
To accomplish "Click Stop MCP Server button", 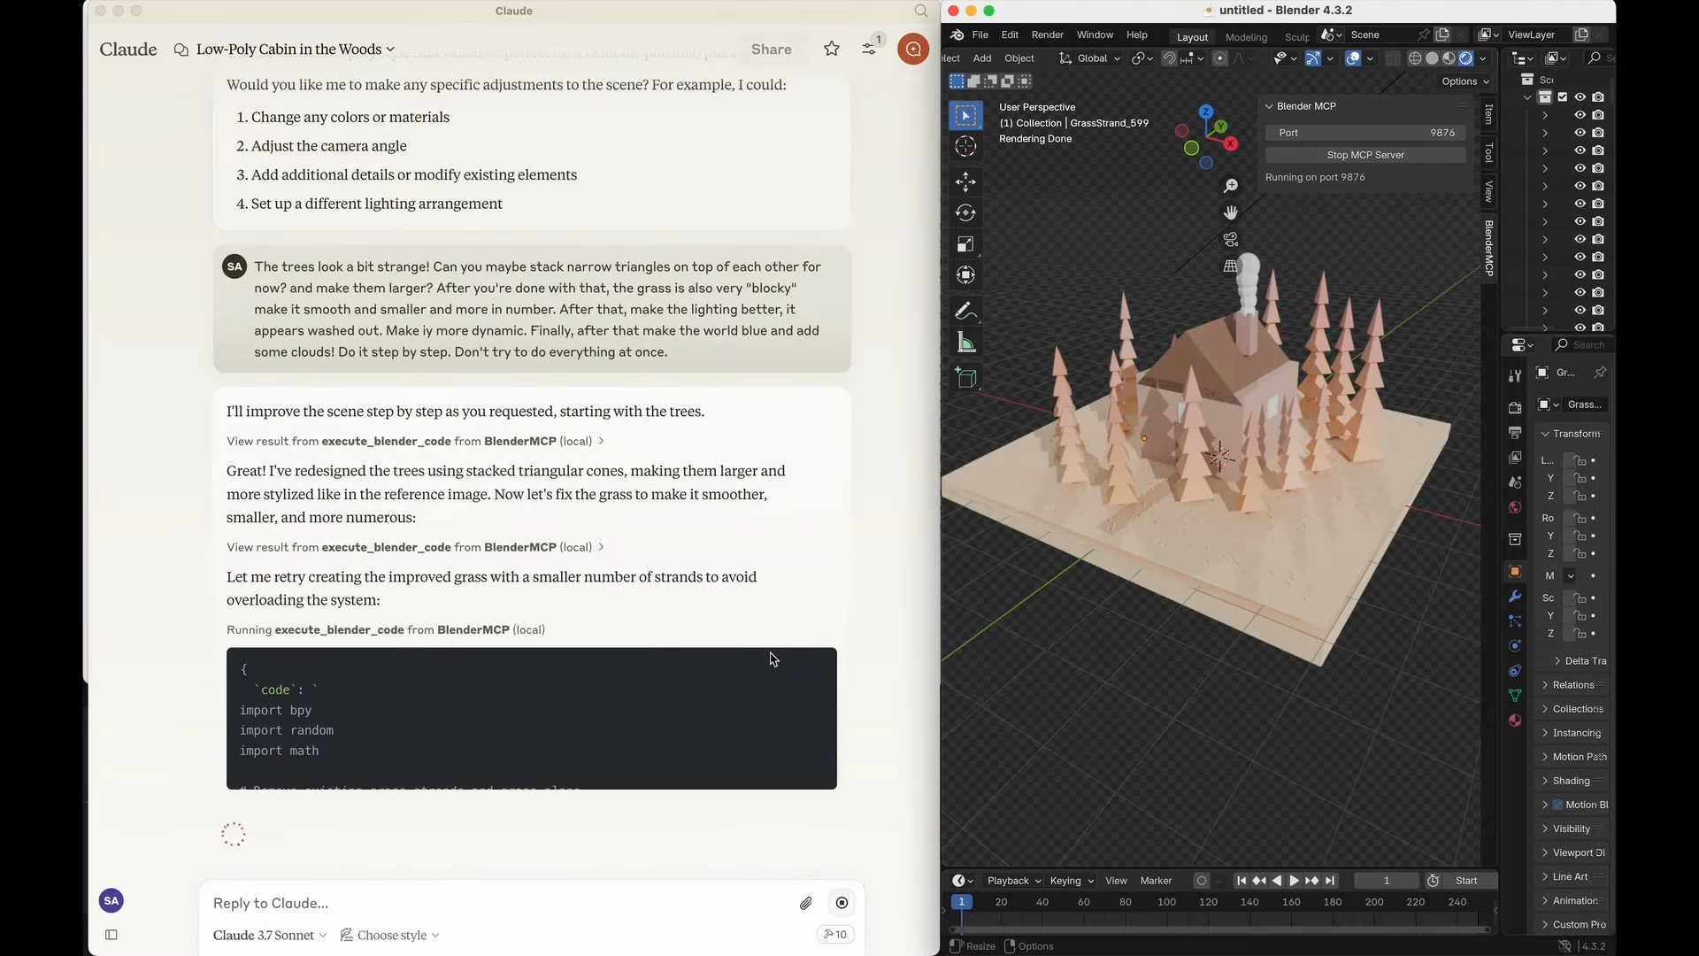I will [x=1365, y=155].
